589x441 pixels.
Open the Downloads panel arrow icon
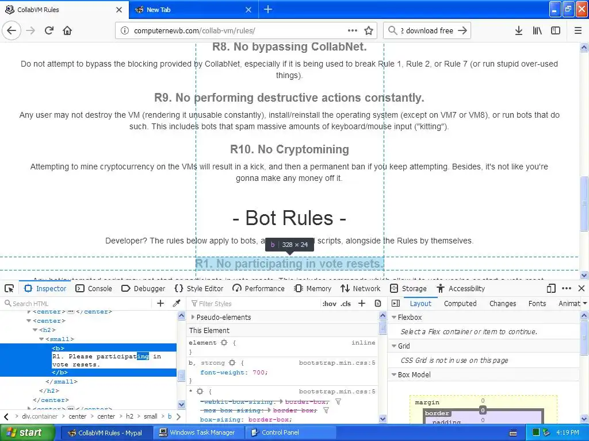tap(518, 31)
